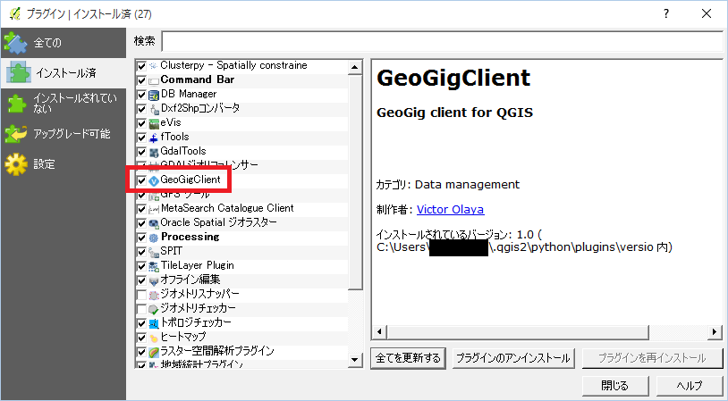Select the ラスター空間解析プラグイン row text
Screen dimensions: 728x401
click(217, 351)
